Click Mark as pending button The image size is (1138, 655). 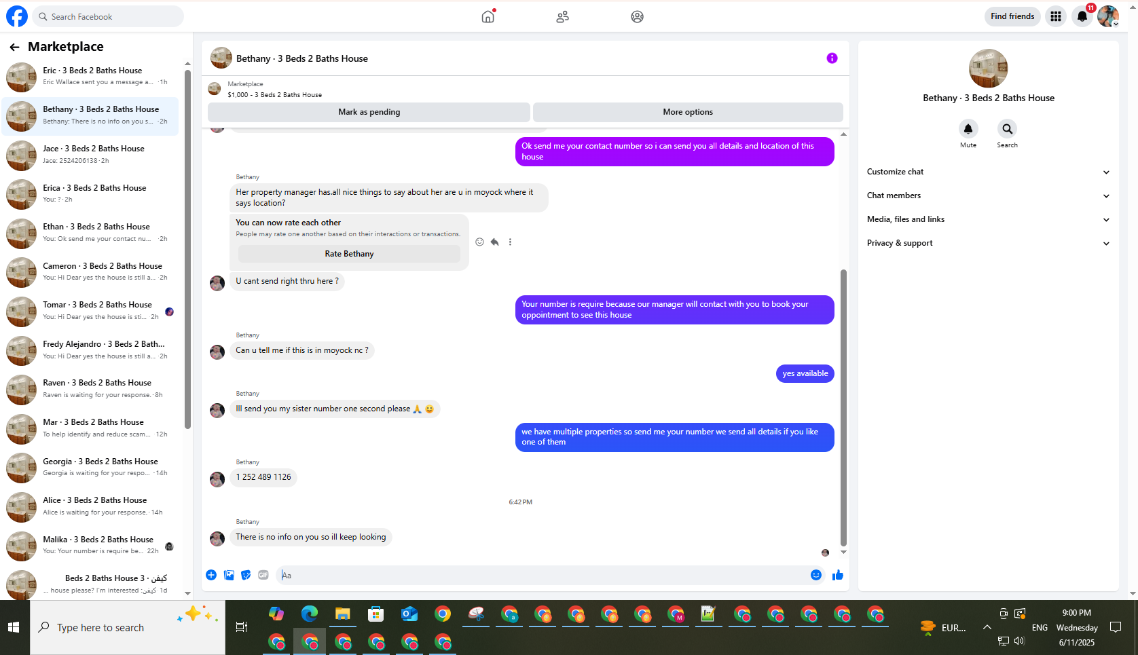pos(369,112)
